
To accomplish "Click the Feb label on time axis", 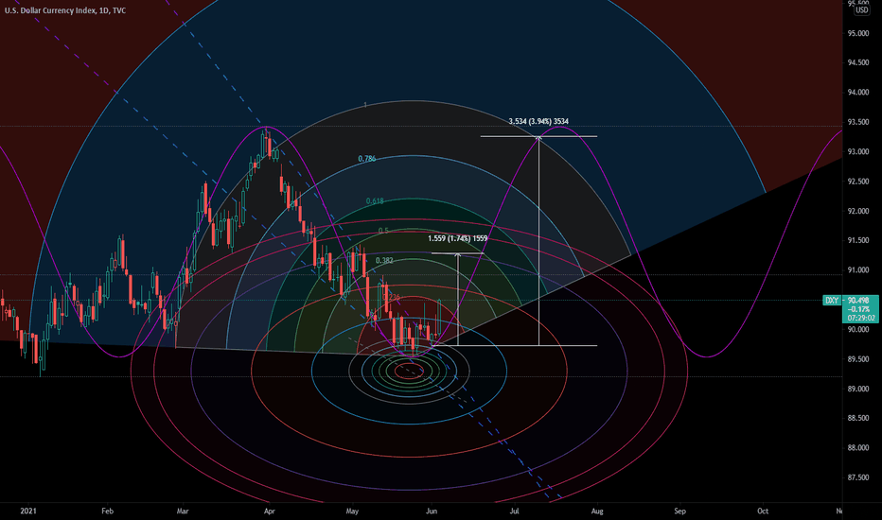I will 108,511.
